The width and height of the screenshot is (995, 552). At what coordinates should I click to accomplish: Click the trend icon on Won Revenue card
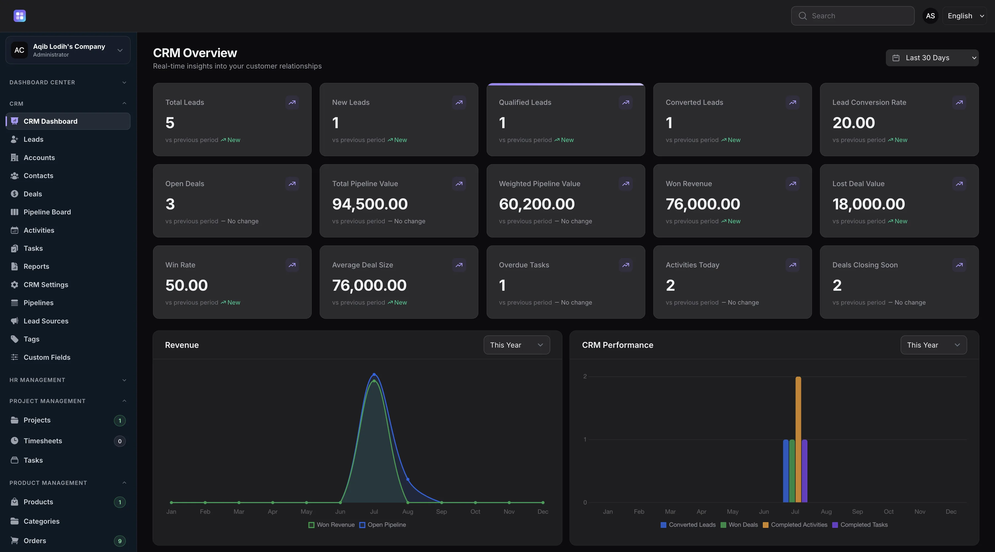tap(792, 184)
